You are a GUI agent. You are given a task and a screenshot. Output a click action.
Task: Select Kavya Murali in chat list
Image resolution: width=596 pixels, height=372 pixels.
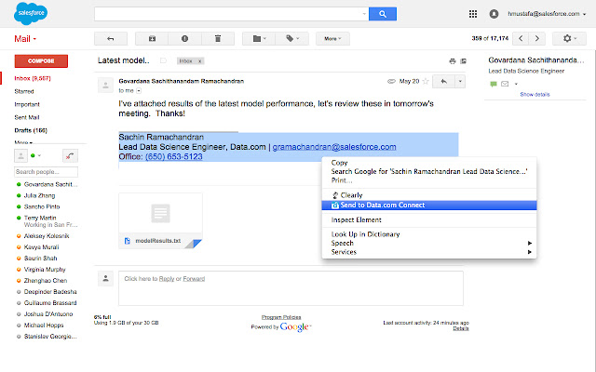tap(41, 247)
